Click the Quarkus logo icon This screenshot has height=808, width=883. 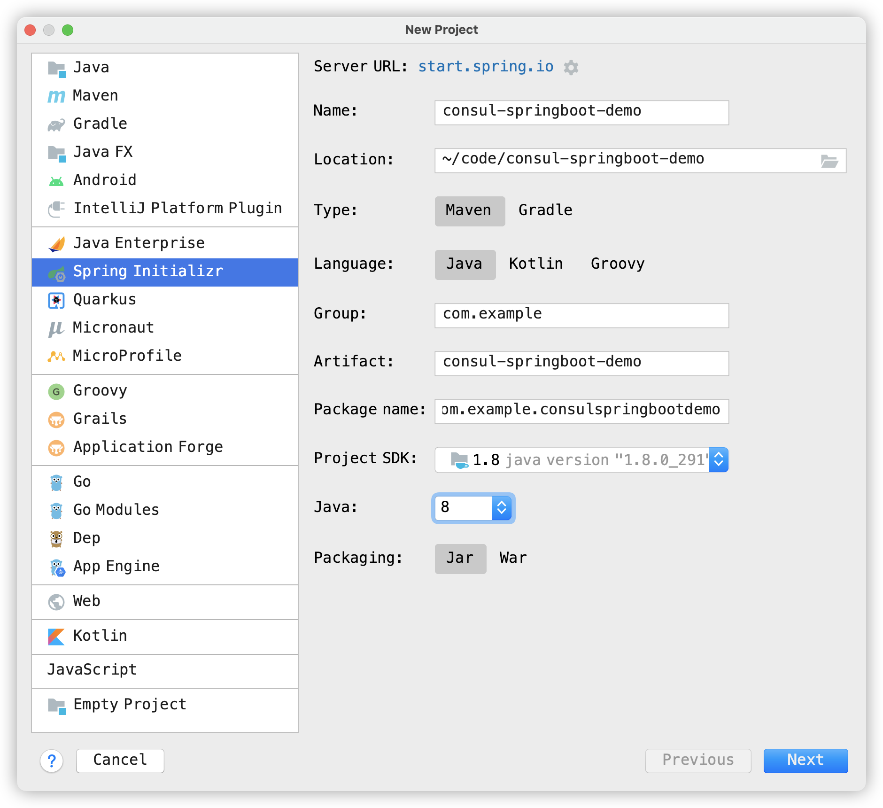coord(56,301)
